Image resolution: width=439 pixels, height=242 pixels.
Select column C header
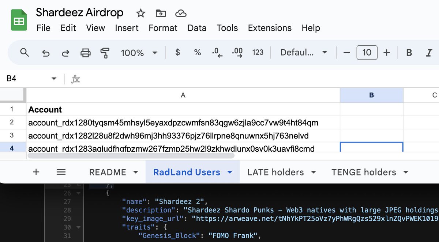421,95
